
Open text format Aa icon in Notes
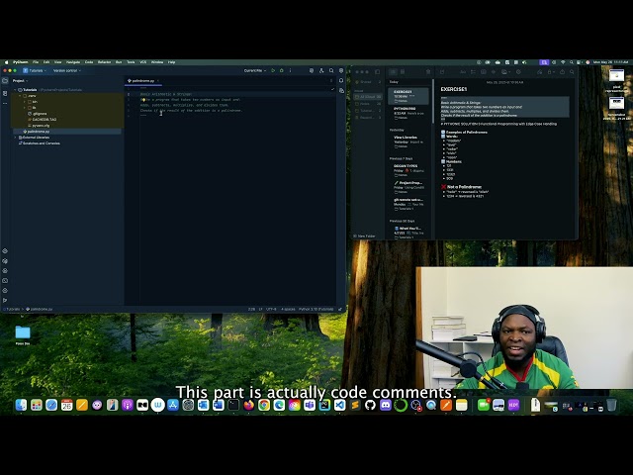point(463,72)
